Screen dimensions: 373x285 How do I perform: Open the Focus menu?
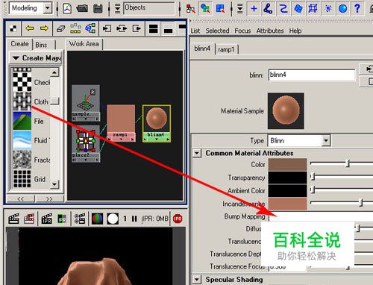click(x=242, y=31)
